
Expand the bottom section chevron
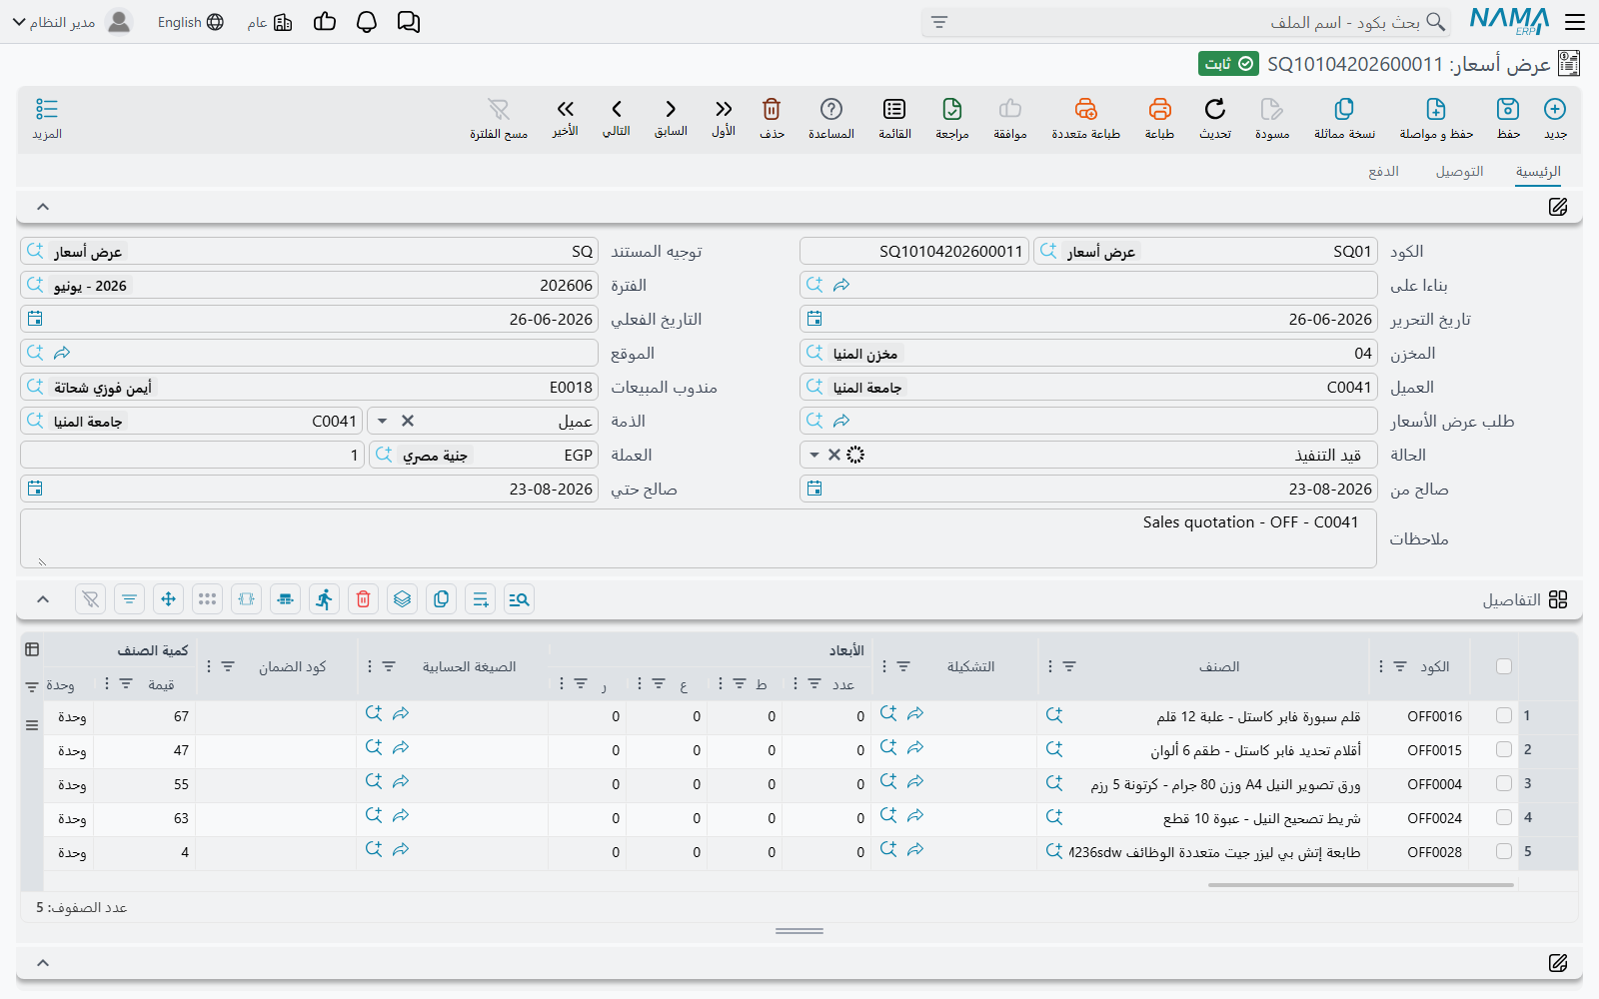pos(43,963)
